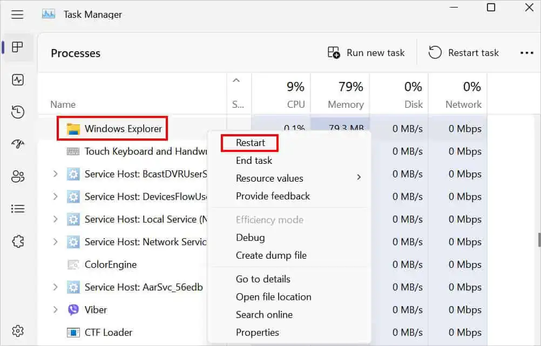This screenshot has width=541, height=346.
Task: Open the Services view icon
Action: [x=18, y=241]
